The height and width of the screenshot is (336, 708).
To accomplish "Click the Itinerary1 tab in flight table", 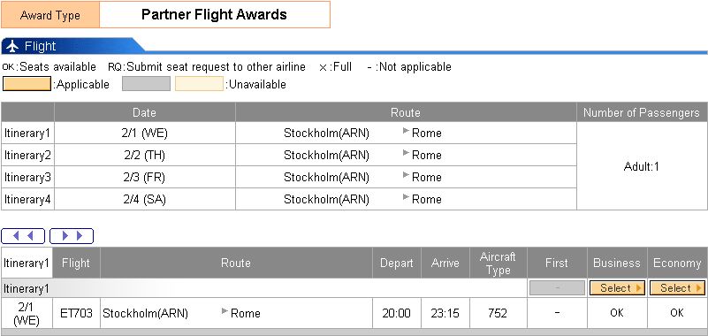I will click(27, 263).
